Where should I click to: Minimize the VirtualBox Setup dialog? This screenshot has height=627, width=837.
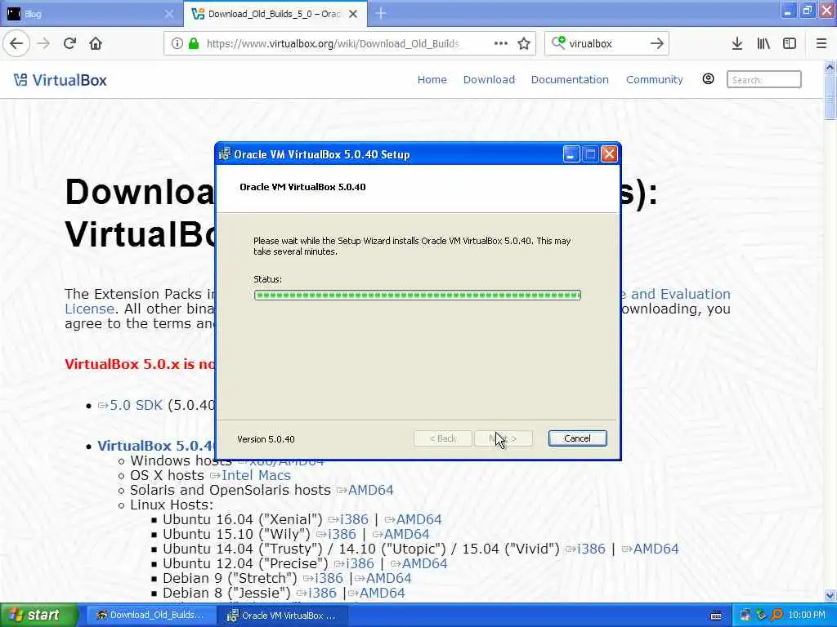click(571, 154)
